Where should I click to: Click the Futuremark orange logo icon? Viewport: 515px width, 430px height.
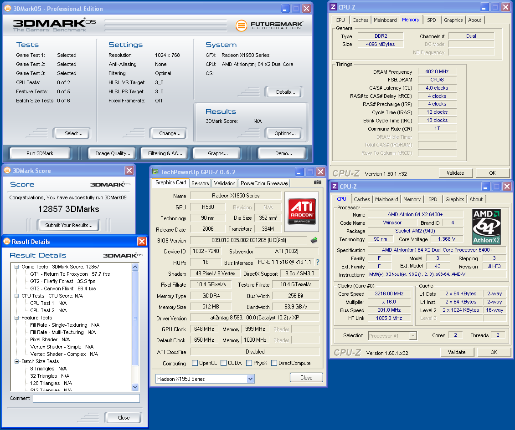pyautogui.click(x=242, y=25)
